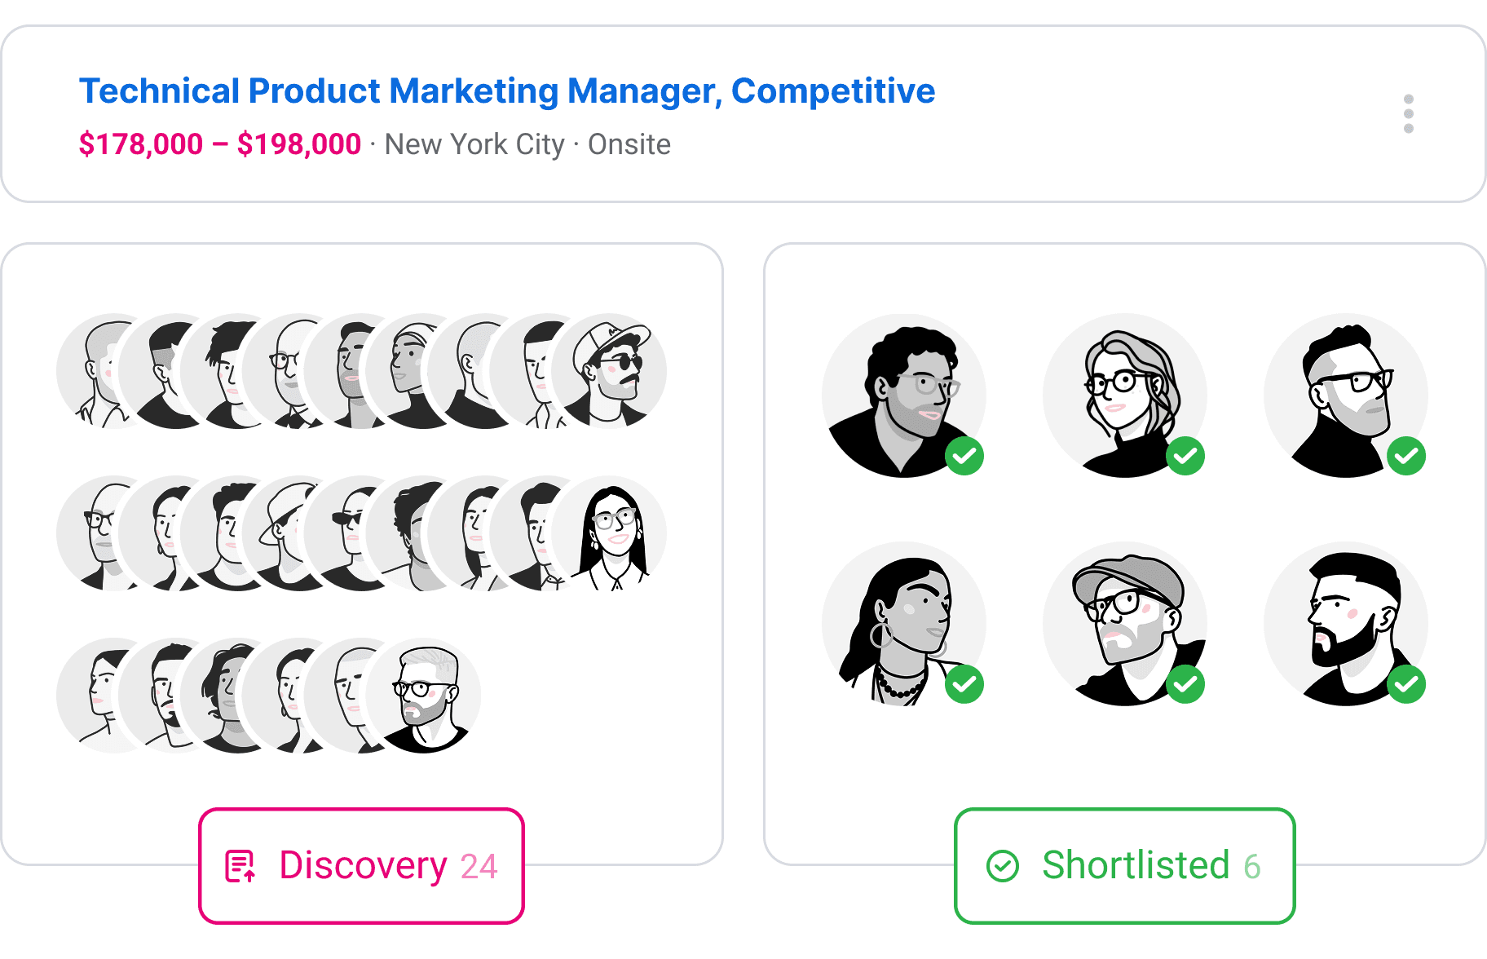
Task: Click the pink salary range text
Action: coord(218,144)
